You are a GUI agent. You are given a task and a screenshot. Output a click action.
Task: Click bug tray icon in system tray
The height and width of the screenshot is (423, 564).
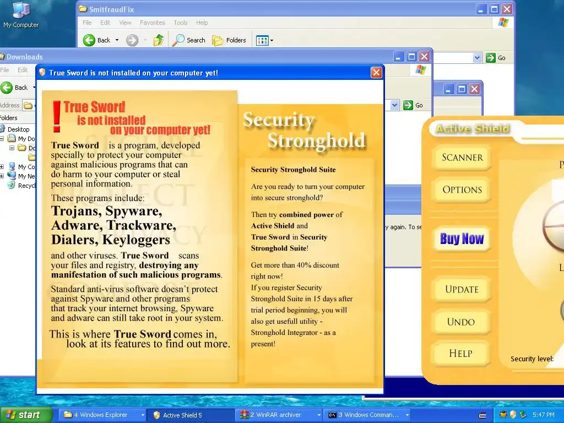(x=503, y=415)
